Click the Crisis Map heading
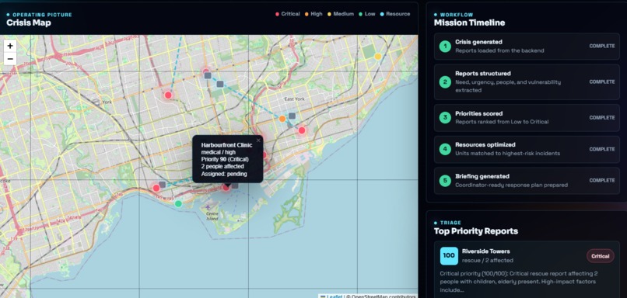The height and width of the screenshot is (298, 627). click(x=28, y=23)
